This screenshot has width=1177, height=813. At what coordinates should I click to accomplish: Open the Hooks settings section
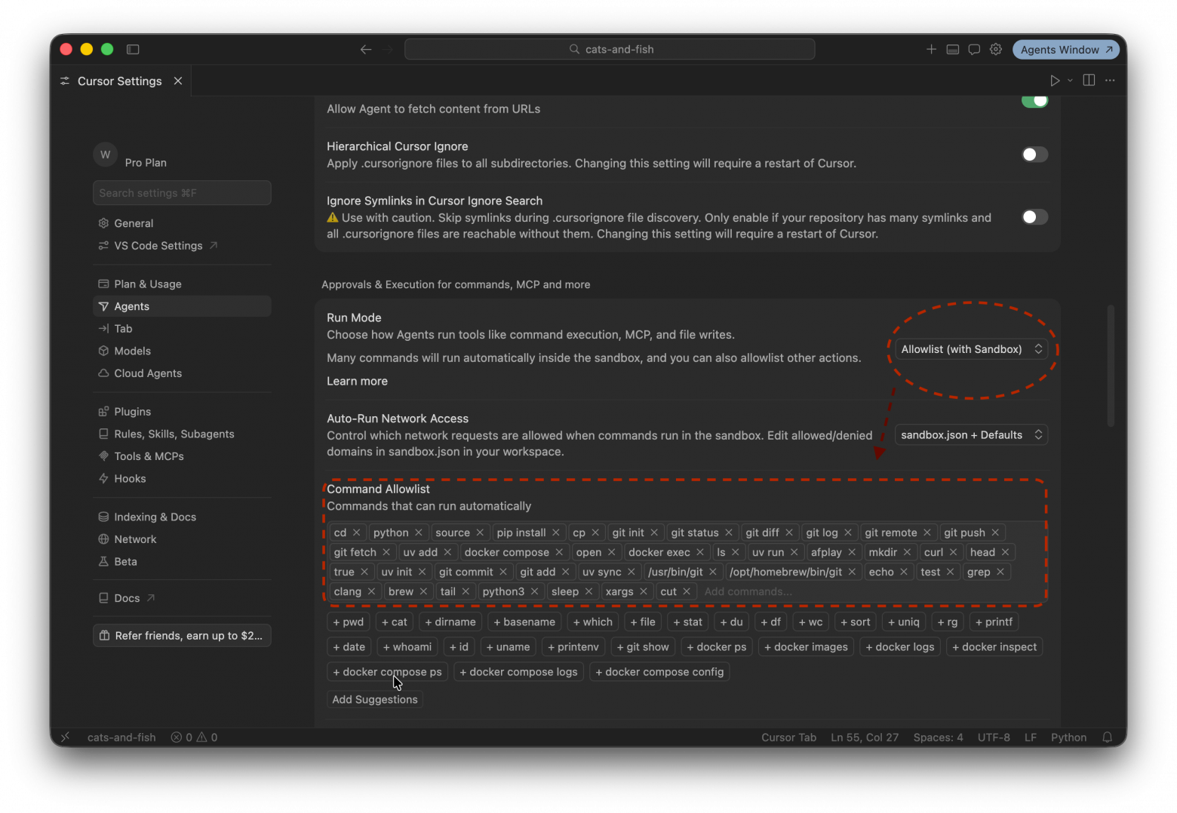coord(182,479)
